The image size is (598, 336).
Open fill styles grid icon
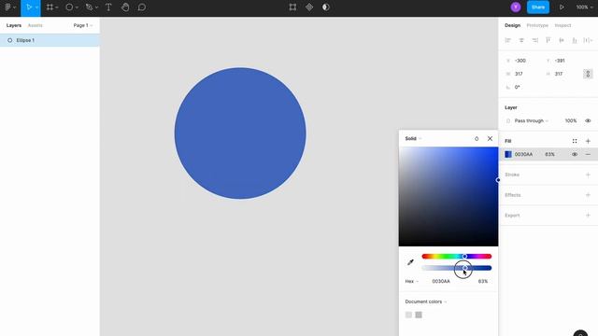tap(575, 141)
